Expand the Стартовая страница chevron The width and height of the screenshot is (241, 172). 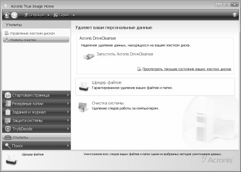coord(68,95)
